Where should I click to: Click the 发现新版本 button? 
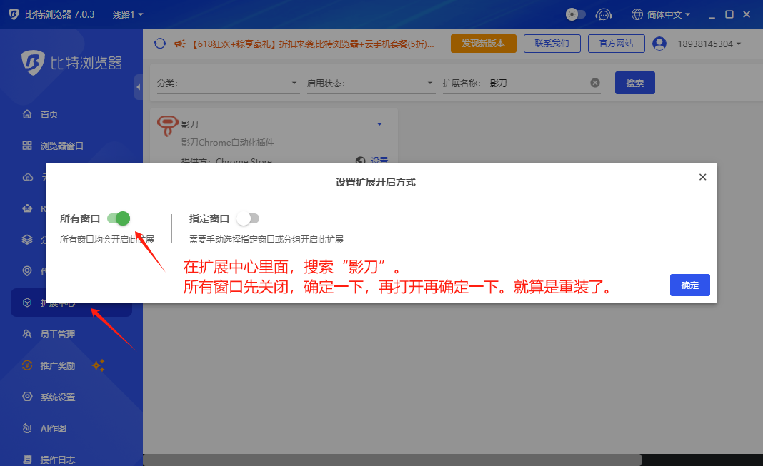[483, 44]
